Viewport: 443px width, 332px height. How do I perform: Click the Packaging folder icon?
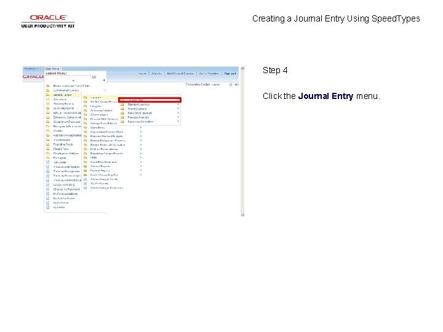coord(48,158)
